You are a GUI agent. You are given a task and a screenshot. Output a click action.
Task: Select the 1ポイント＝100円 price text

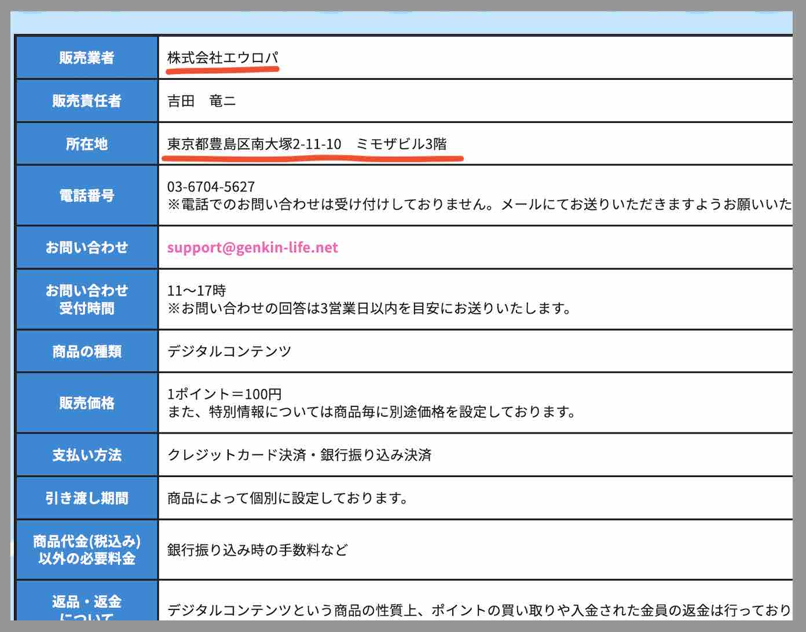coord(223,394)
